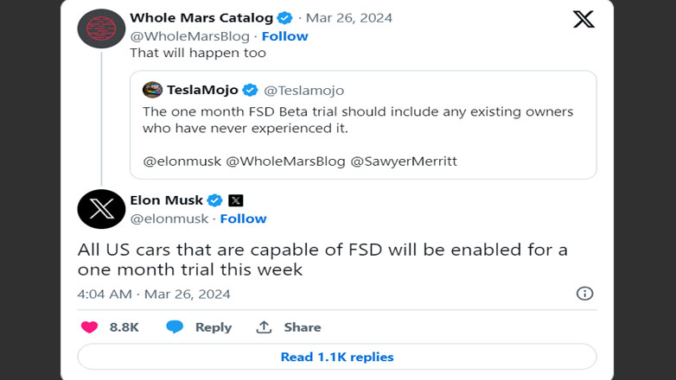Open the tweet info icon
Viewport: 676px width, 380px height.
coord(584,294)
